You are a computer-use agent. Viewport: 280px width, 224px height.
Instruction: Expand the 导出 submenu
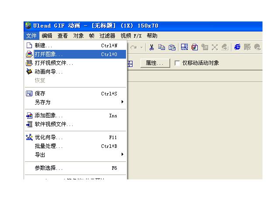(76, 155)
